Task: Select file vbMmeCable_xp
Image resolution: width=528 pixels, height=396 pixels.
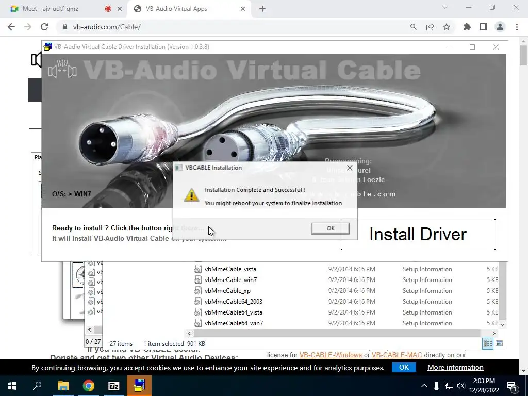Action: (227, 291)
